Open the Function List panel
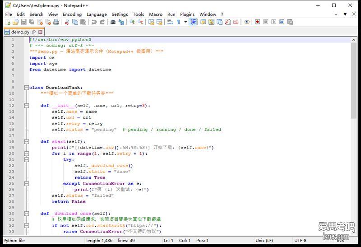The height and width of the screenshot is (247, 361). (x=227, y=22)
